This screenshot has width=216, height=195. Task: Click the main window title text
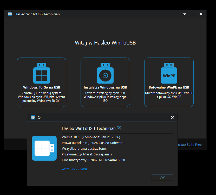[37, 14]
